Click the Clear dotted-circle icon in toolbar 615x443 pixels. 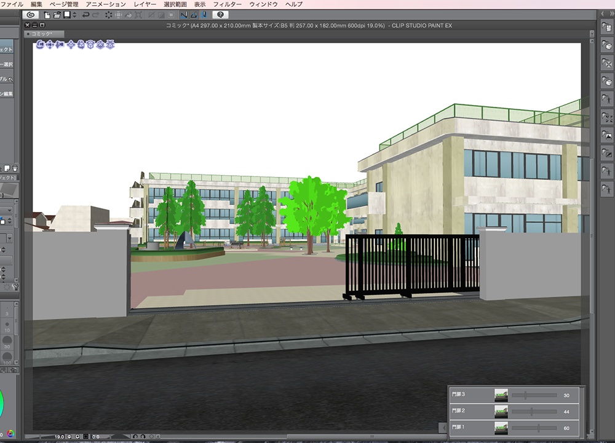[x=108, y=15]
